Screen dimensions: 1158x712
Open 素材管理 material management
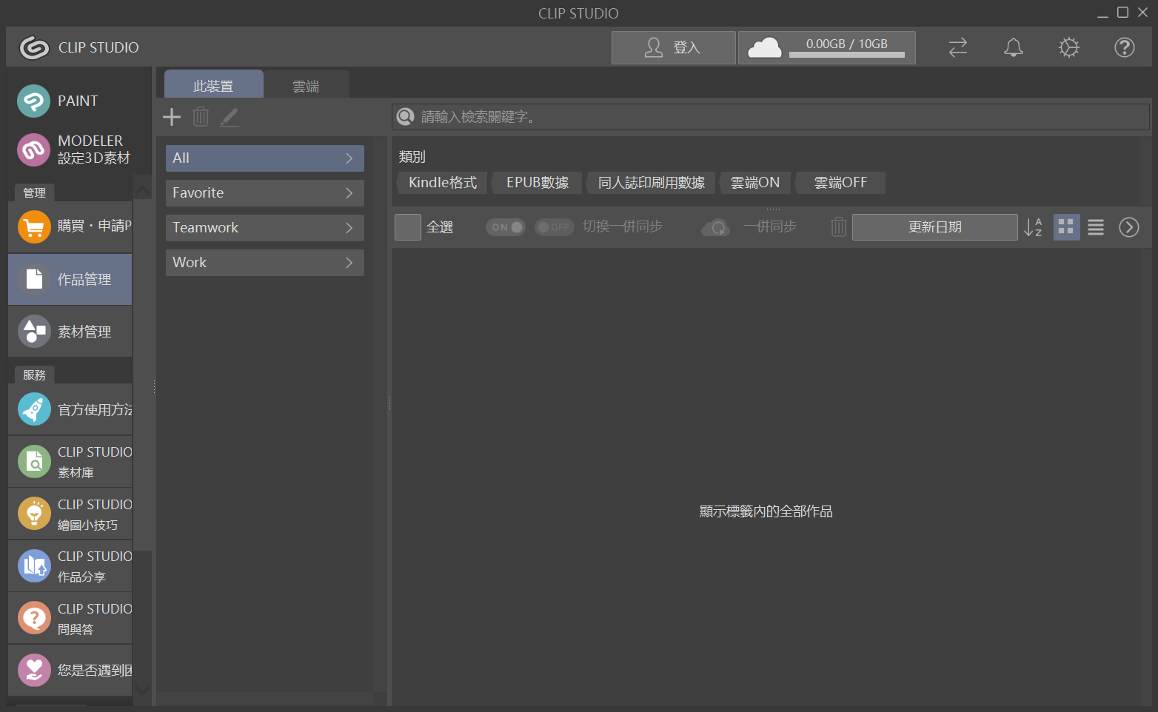click(x=70, y=332)
